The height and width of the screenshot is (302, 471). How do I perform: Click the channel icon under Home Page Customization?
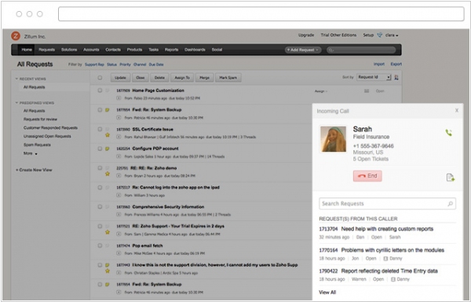[x=119, y=98]
